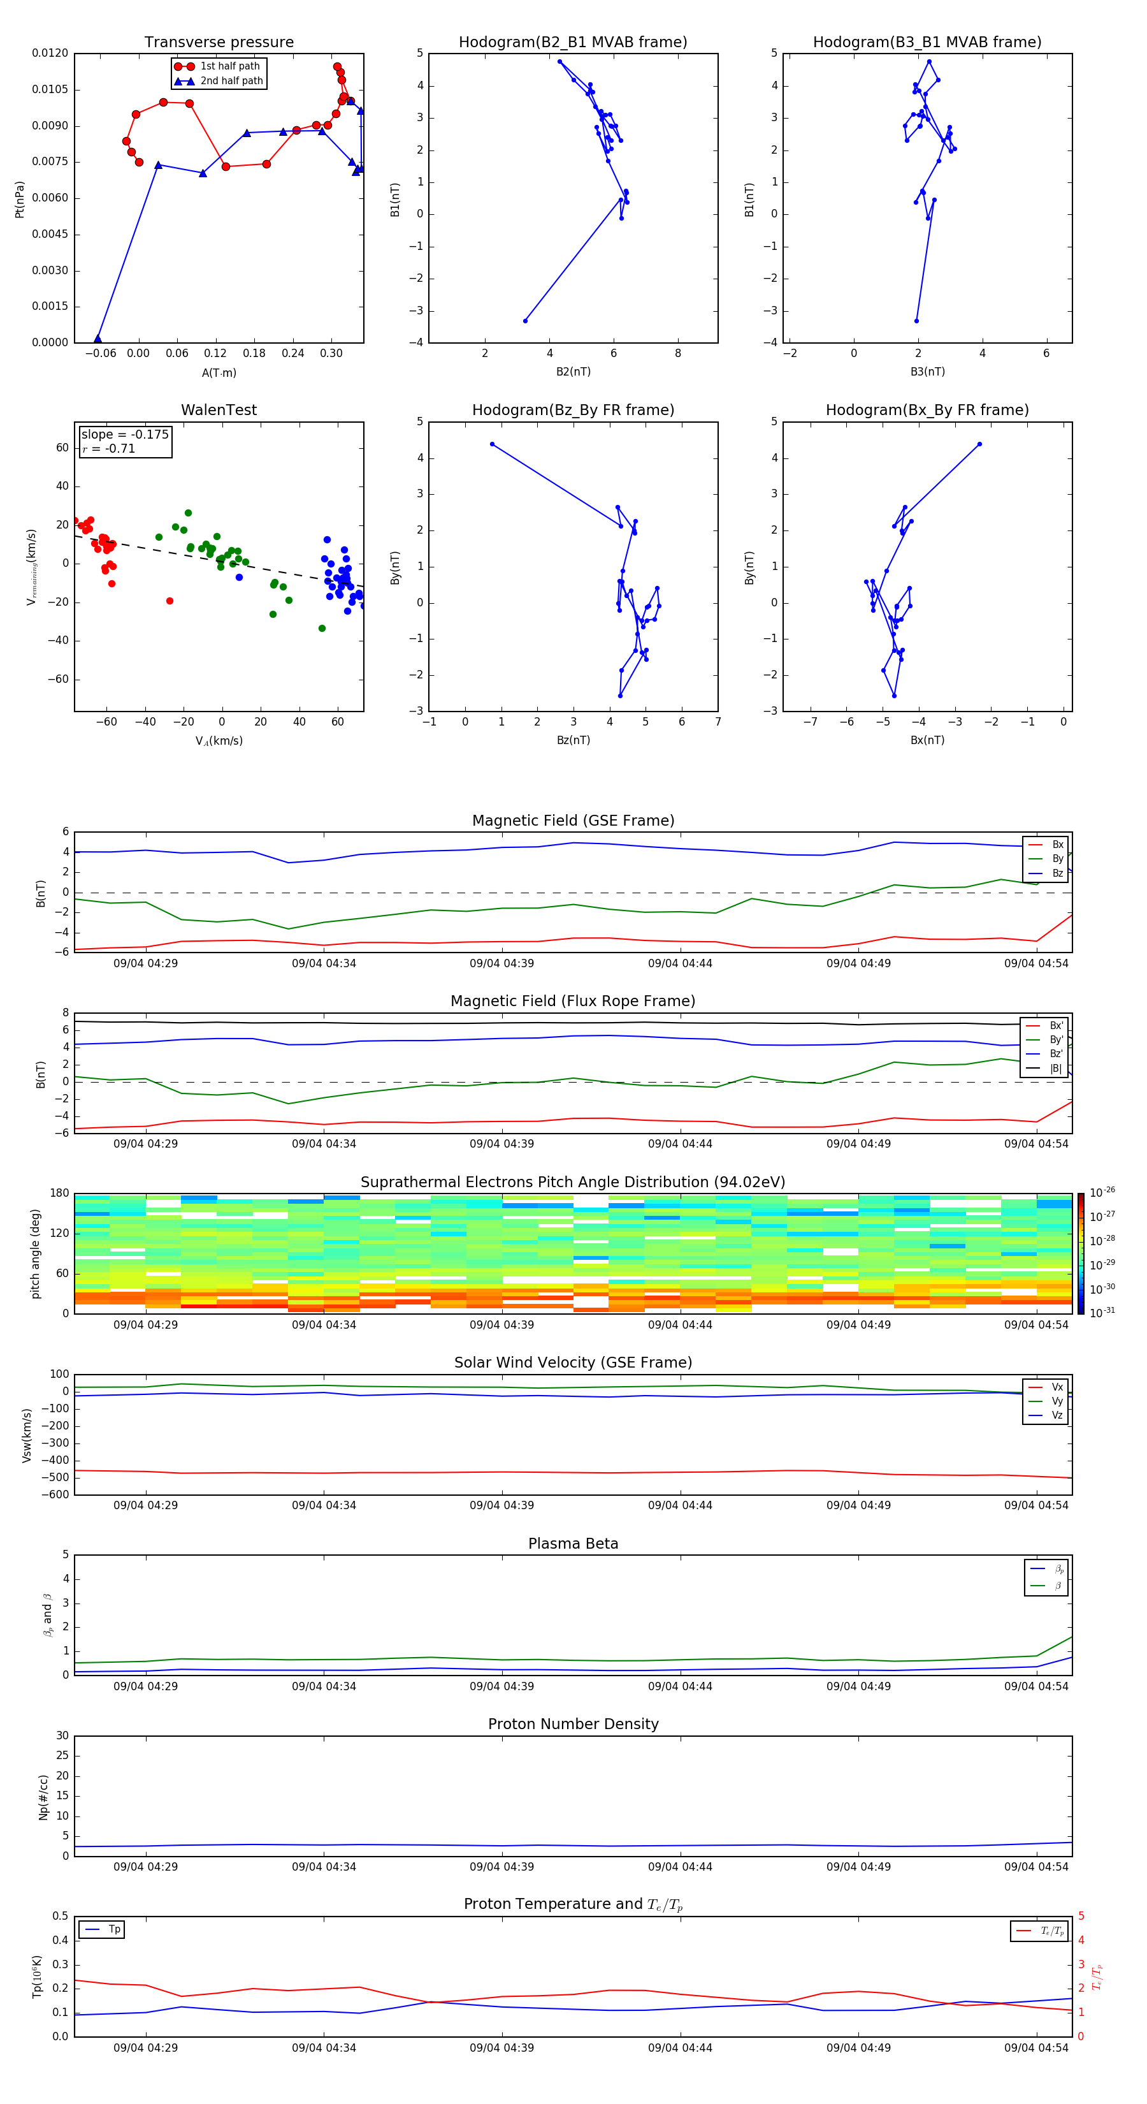The height and width of the screenshot is (2104, 1147).
Task: Click the 'Transverse pressure' plot title
Action: 219,43
